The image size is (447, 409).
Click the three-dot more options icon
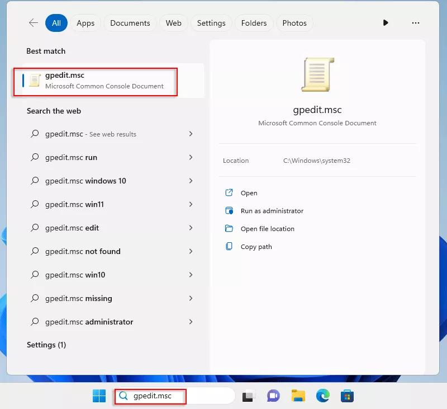click(415, 23)
